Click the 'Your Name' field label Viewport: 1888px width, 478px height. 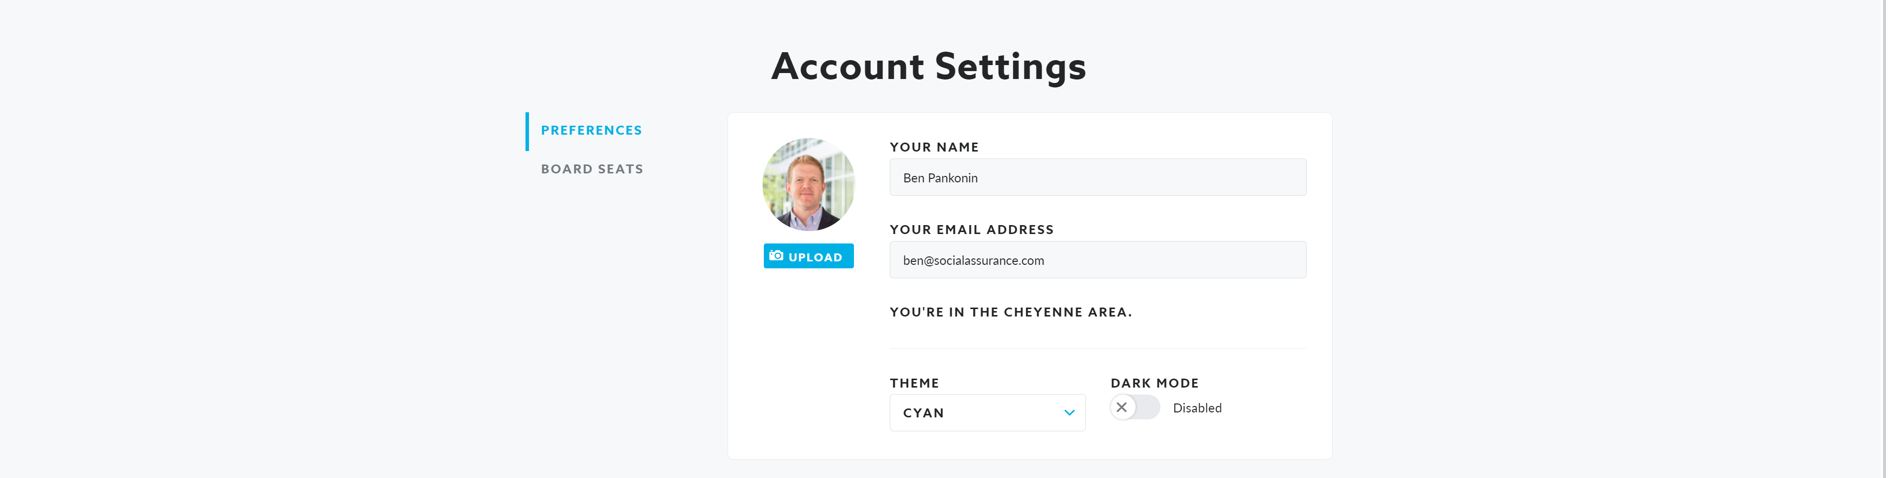click(x=934, y=147)
